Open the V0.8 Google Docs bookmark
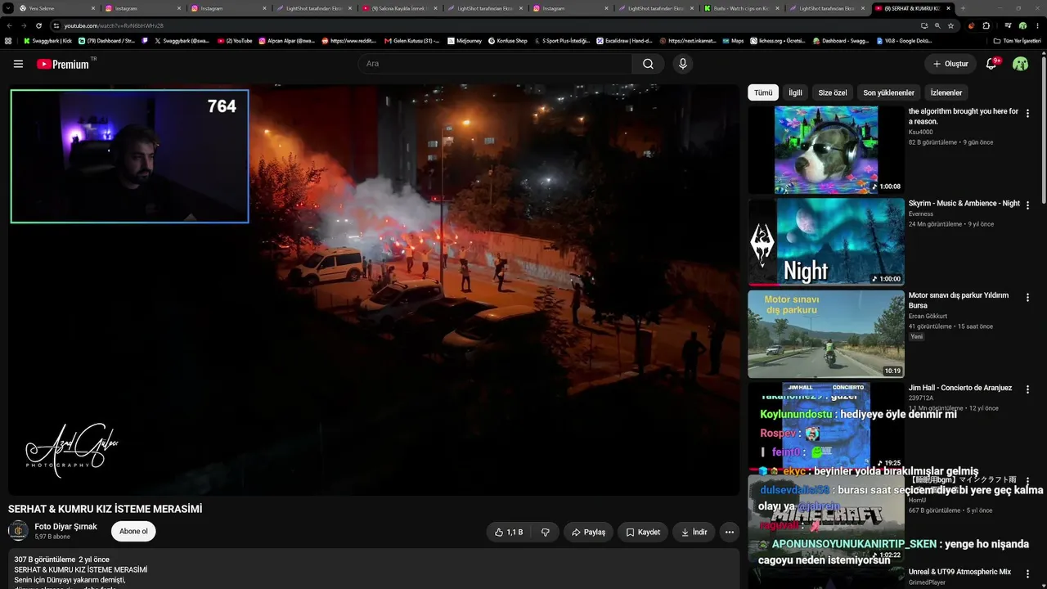1047x589 pixels. coord(904,40)
